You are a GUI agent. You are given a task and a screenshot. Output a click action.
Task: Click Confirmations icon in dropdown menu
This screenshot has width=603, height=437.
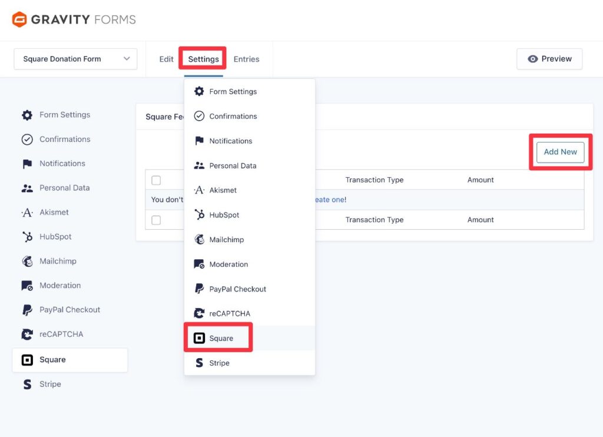pyautogui.click(x=199, y=116)
